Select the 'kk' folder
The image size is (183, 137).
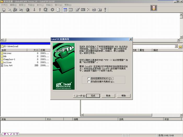point(4,56)
